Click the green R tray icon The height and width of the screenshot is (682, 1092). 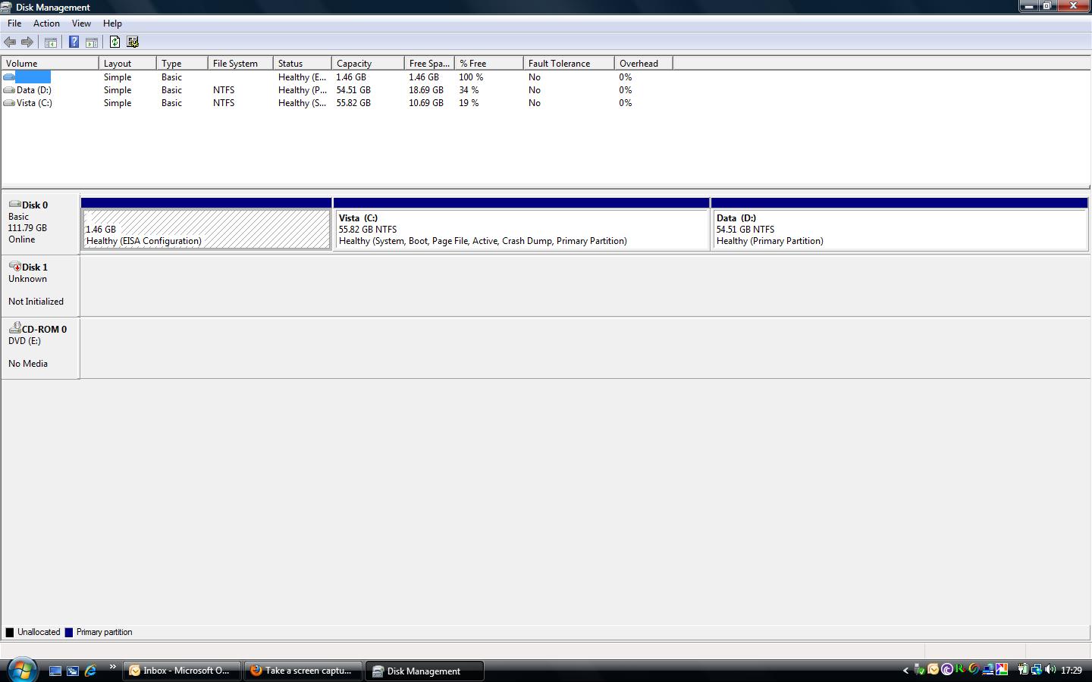click(x=960, y=669)
